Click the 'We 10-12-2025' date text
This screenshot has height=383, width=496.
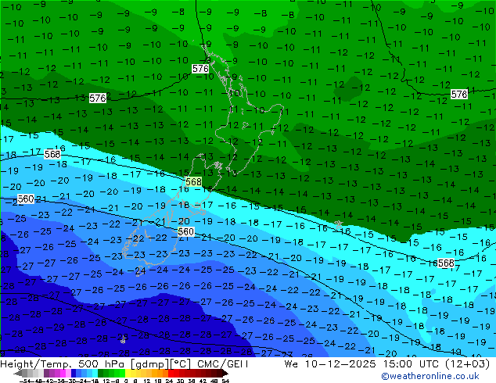pyautogui.click(x=330, y=364)
